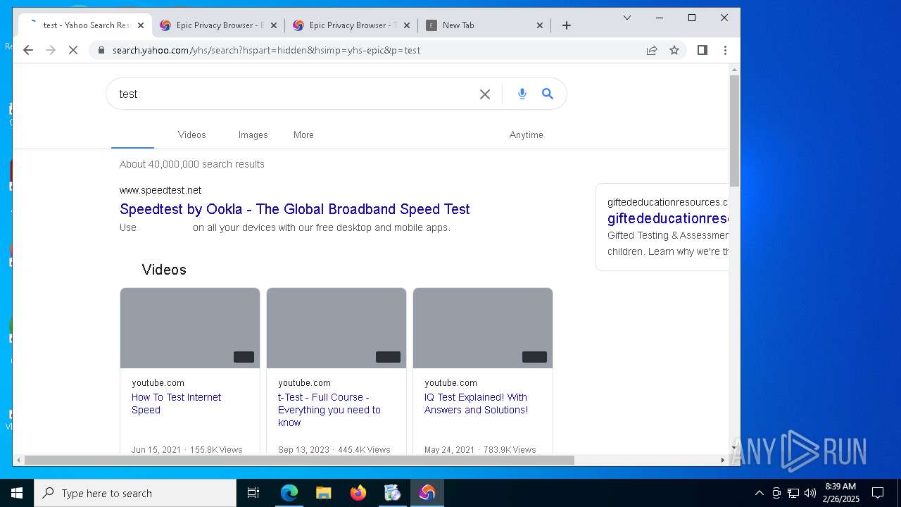Open the volume control in tray

pyautogui.click(x=809, y=493)
